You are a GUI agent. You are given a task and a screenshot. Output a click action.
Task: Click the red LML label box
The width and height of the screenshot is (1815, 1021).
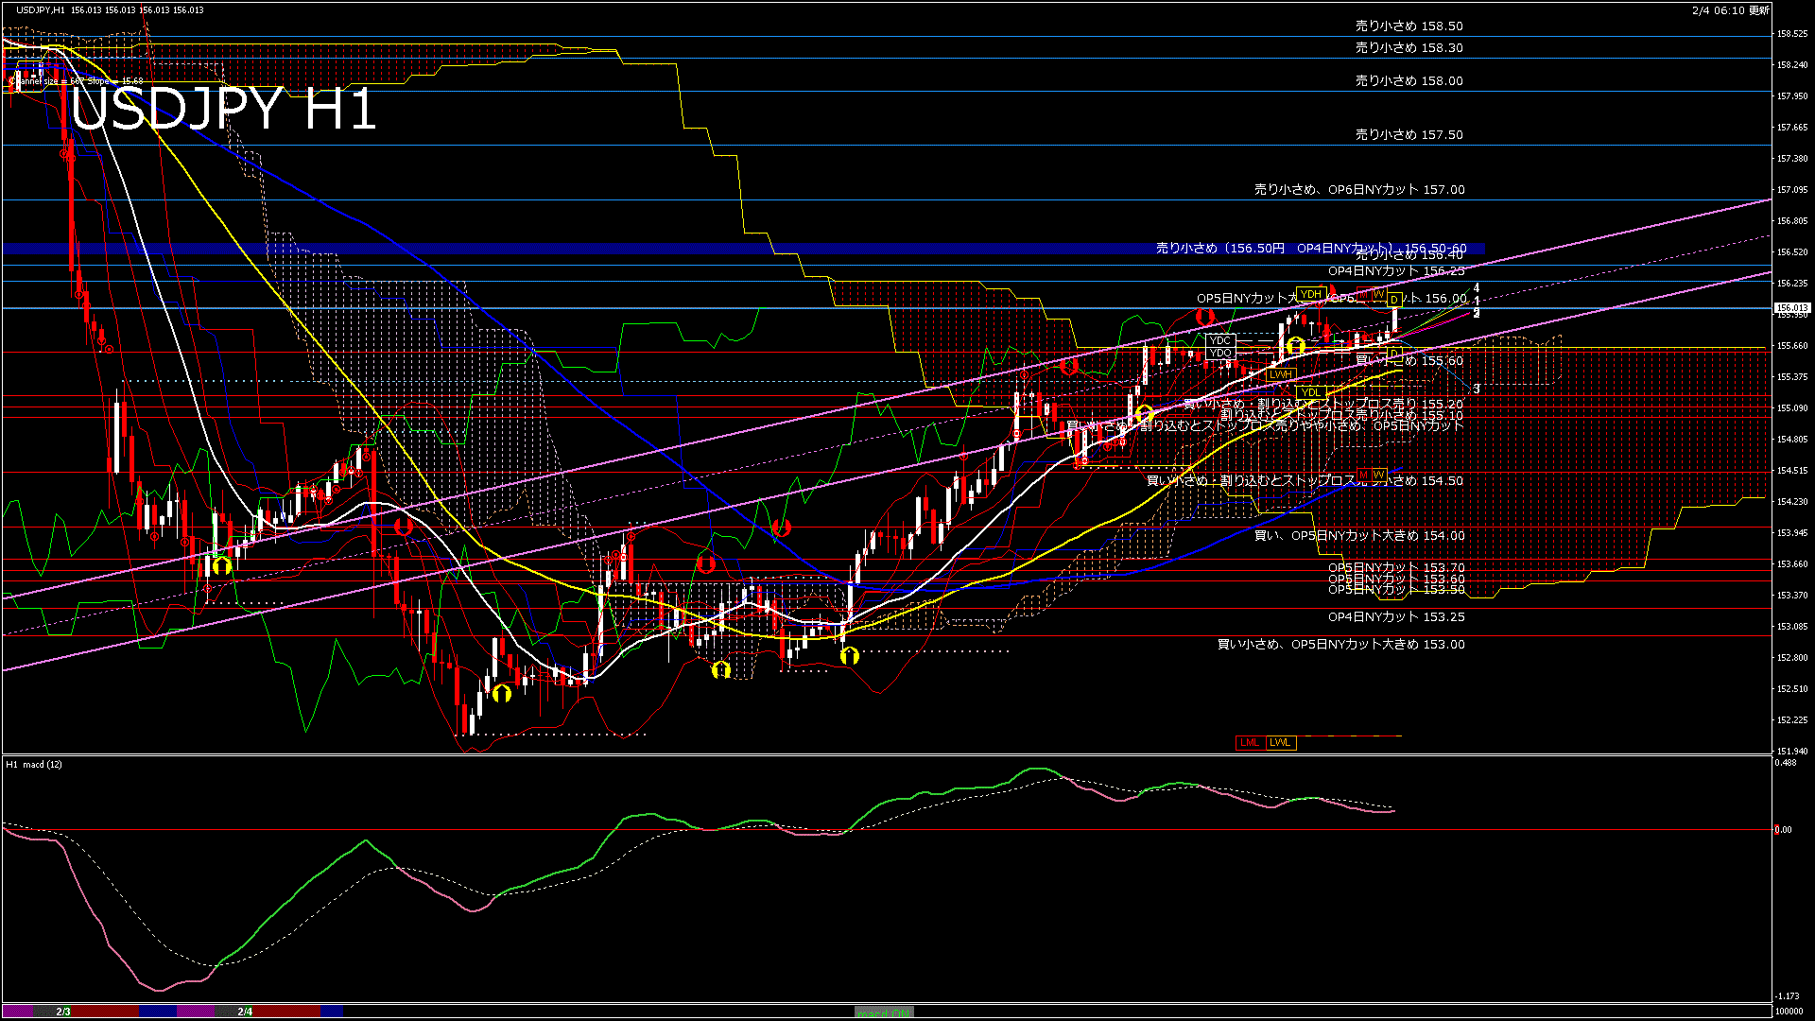pyautogui.click(x=1250, y=743)
